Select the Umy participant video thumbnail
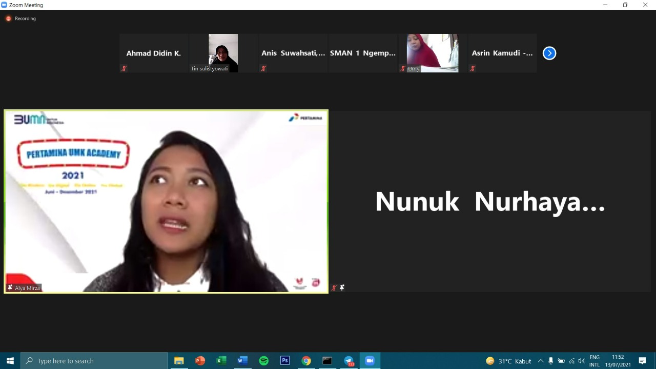The width and height of the screenshot is (656, 369). click(x=433, y=53)
